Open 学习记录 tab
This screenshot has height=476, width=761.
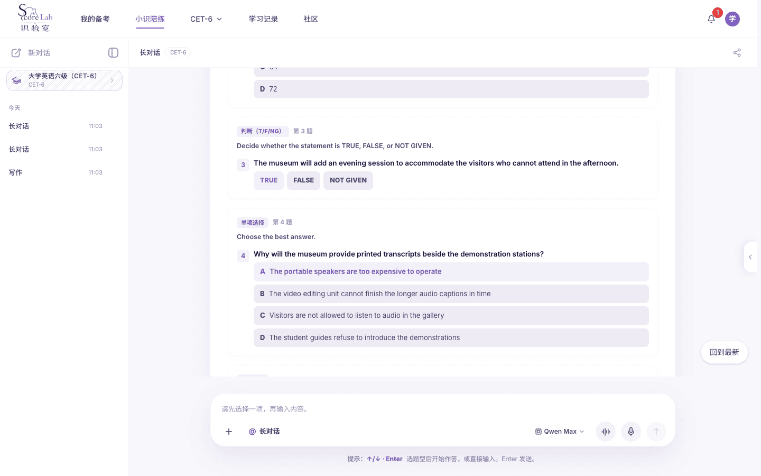(263, 19)
